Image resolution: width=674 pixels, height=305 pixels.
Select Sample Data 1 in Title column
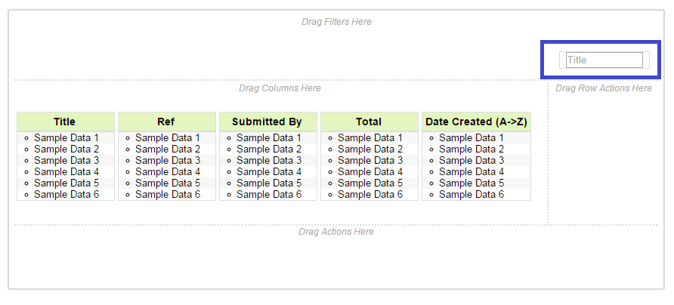66,137
